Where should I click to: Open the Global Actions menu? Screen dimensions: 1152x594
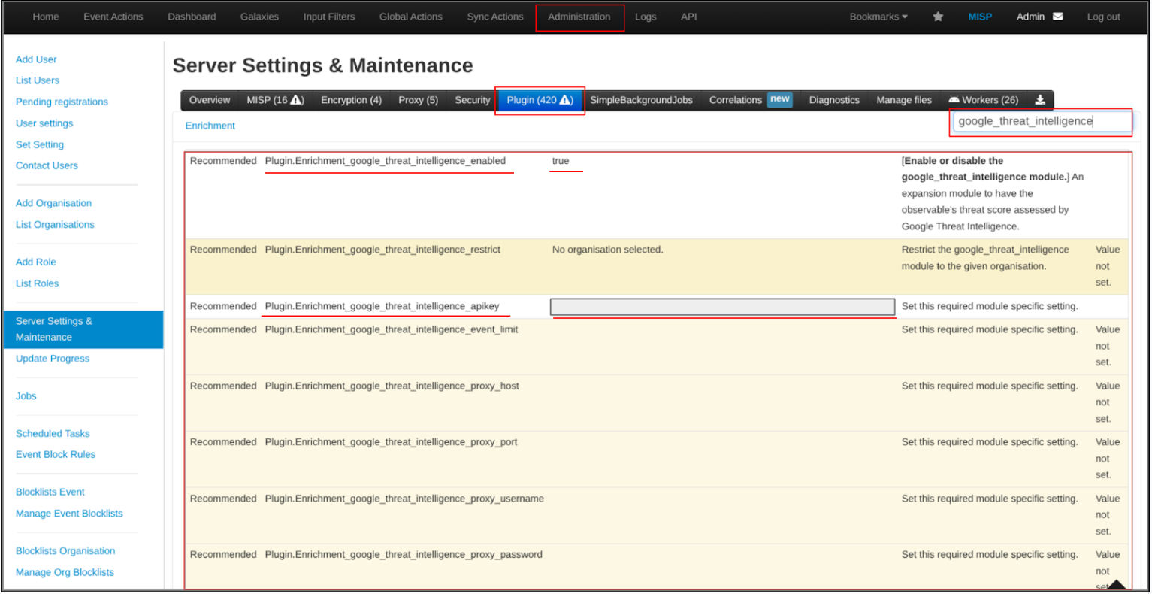click(x=411, y=17)
